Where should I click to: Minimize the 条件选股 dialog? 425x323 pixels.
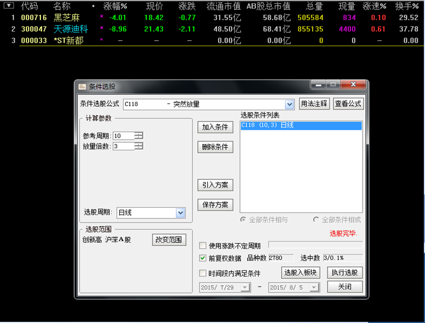tap(318, 85)
